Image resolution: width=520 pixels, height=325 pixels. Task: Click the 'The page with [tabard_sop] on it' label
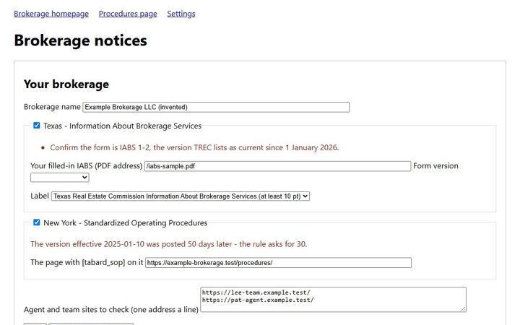coord(87,262)
